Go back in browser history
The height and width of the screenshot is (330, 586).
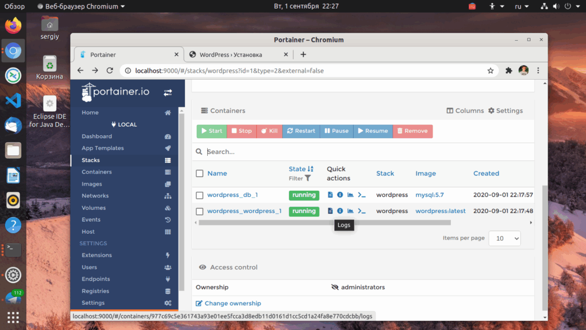click(80, 70)
